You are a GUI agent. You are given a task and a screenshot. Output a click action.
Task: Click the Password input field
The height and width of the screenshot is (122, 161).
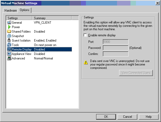tap(115, 48)
